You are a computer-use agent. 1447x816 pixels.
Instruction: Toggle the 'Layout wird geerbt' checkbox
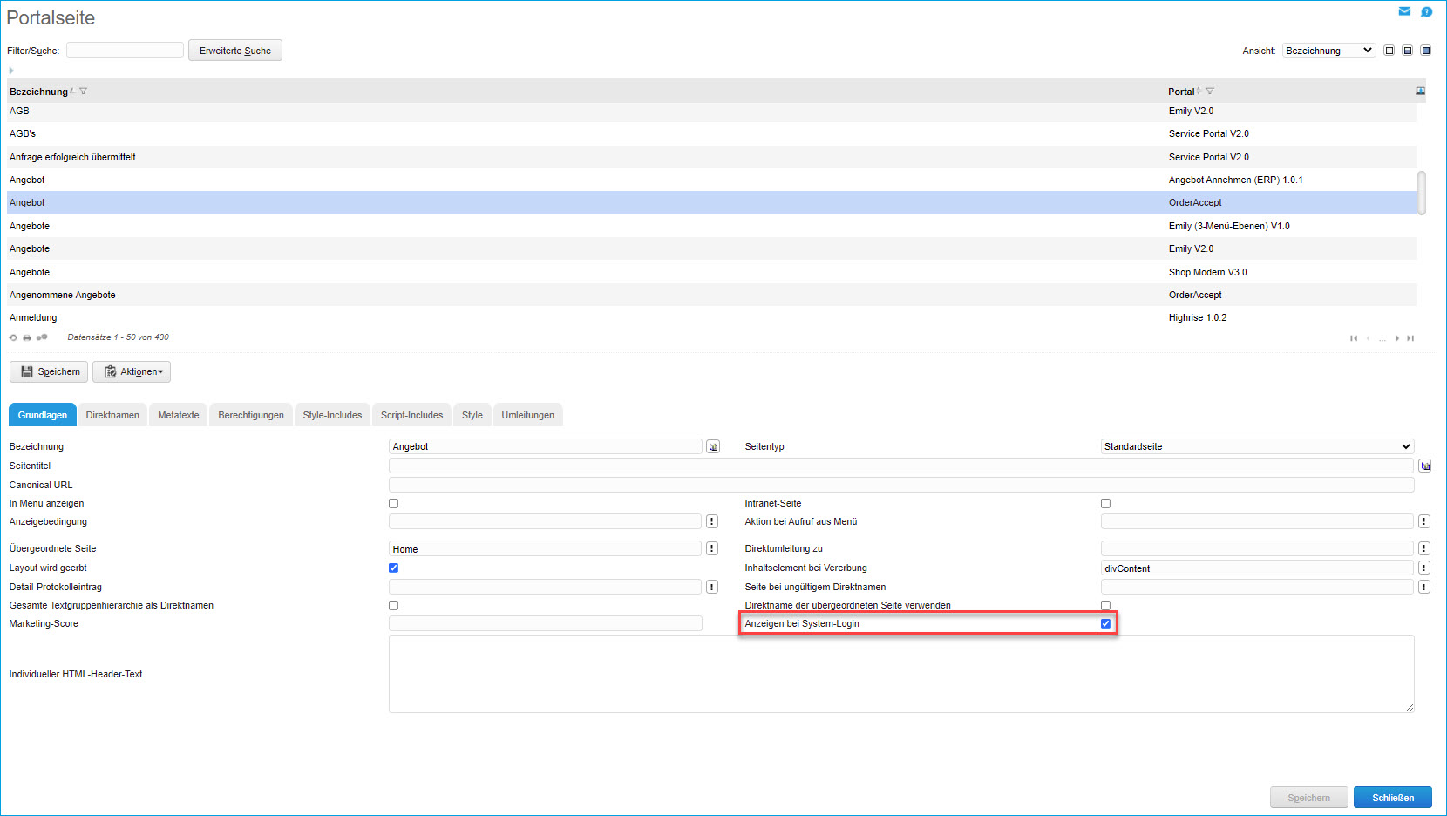click(394, 568)
